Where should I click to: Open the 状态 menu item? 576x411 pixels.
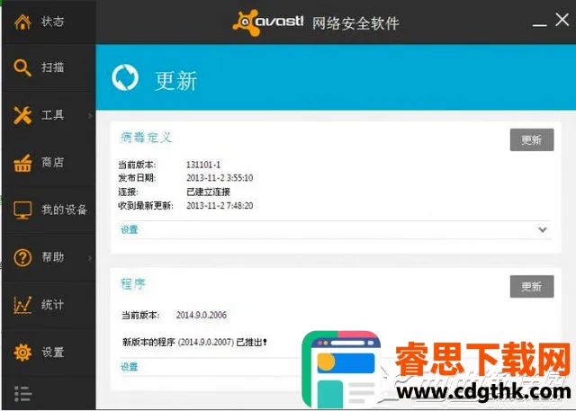[x=49, y=22]
